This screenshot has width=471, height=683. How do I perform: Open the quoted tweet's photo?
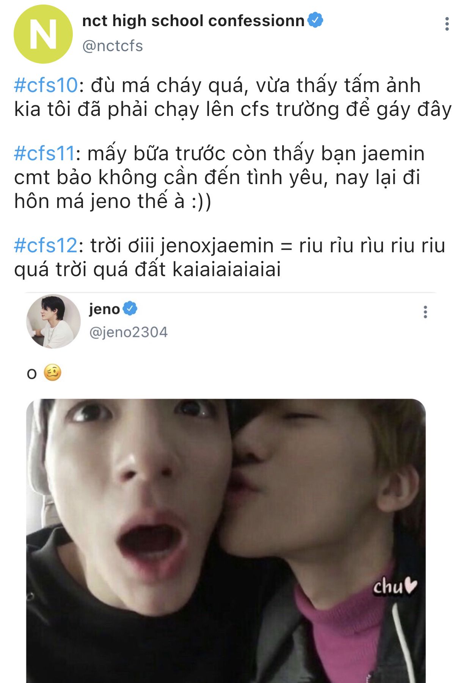pyautogui.click(x=226, y=541)
